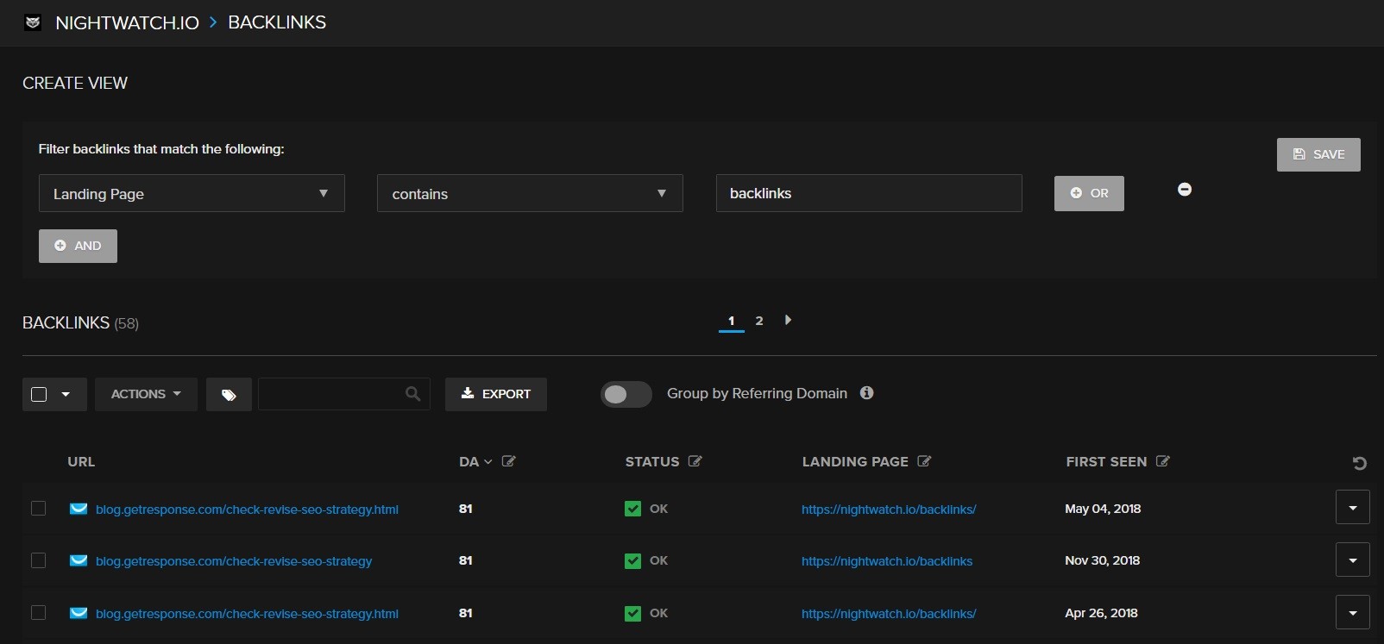Click the edit icon beside DA column
The image size is (1384, 644).
tap(509, 461)
